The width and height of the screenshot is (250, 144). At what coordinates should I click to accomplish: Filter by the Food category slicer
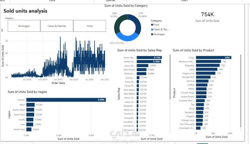click(x=90, y=26)
